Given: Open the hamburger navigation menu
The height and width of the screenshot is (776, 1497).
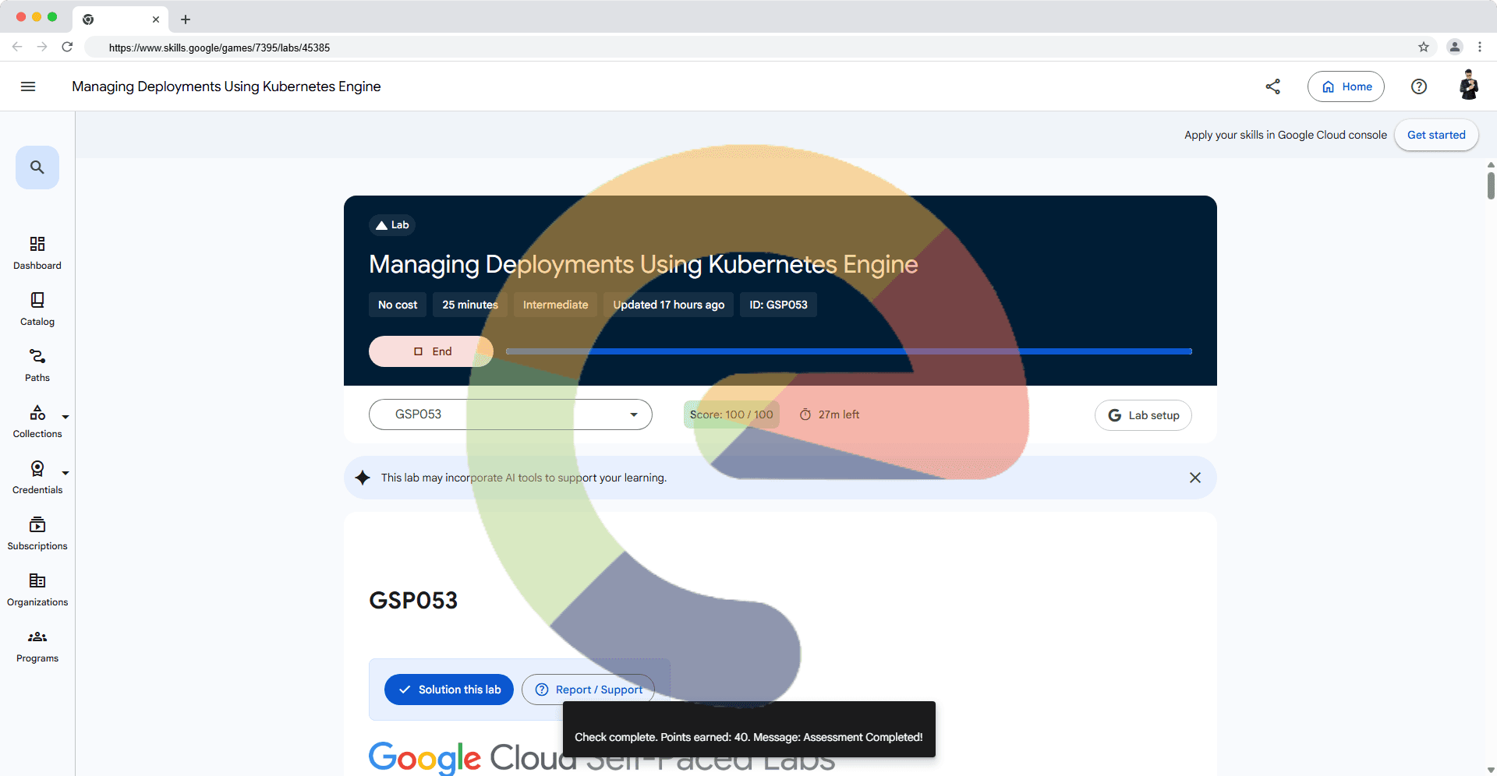Looking at the screenshot, I should click(x=28, y=86).
